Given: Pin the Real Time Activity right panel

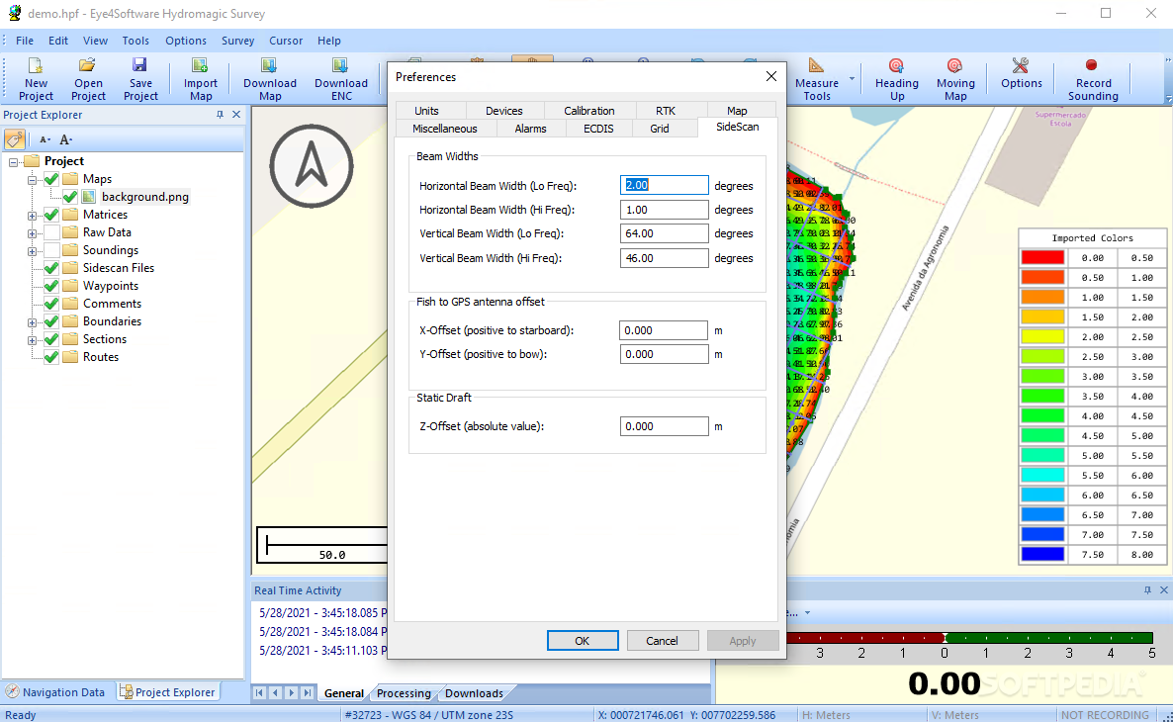Looking at the screenshot, I should coord(1147,590).
